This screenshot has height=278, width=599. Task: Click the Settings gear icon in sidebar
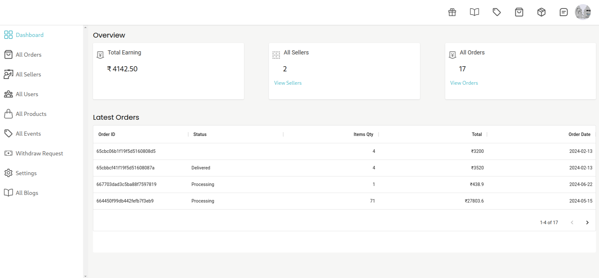coord(8,173)
